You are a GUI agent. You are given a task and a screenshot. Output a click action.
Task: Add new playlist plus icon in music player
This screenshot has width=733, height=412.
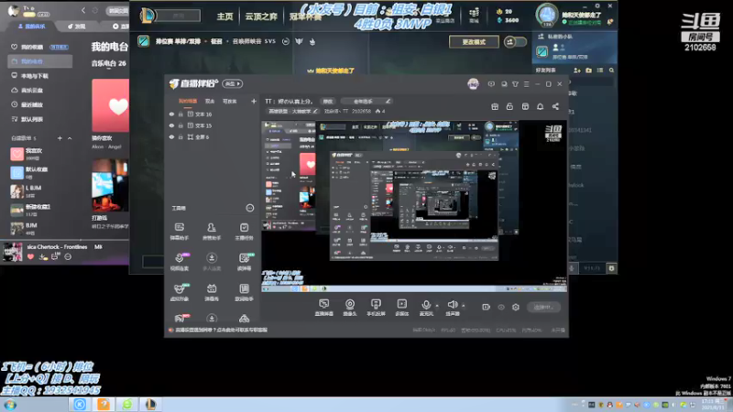point(60,138)
